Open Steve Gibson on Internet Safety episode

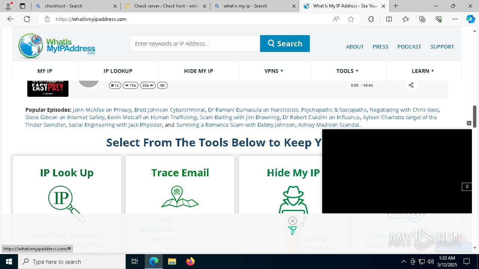[x=65, y=117]
